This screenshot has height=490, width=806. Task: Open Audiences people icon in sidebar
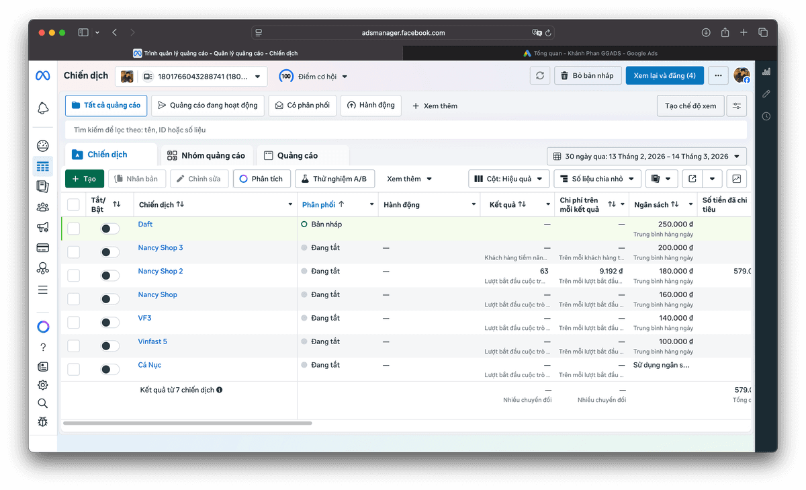coord(42,207)
